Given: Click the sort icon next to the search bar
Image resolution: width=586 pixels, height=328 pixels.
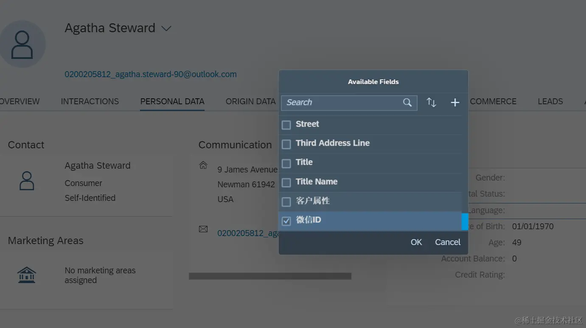Looking at the screenshot, I should pyautogui.click(x=431, y=102).
